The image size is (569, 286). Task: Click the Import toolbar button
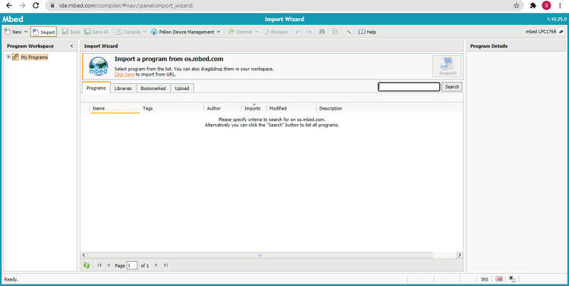[x=43, y=32]
